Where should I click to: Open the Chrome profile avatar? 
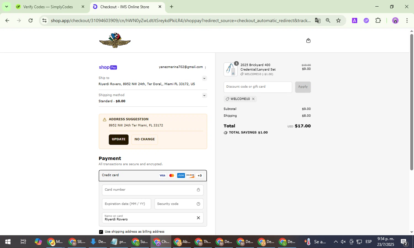click(x=395, y=21)
